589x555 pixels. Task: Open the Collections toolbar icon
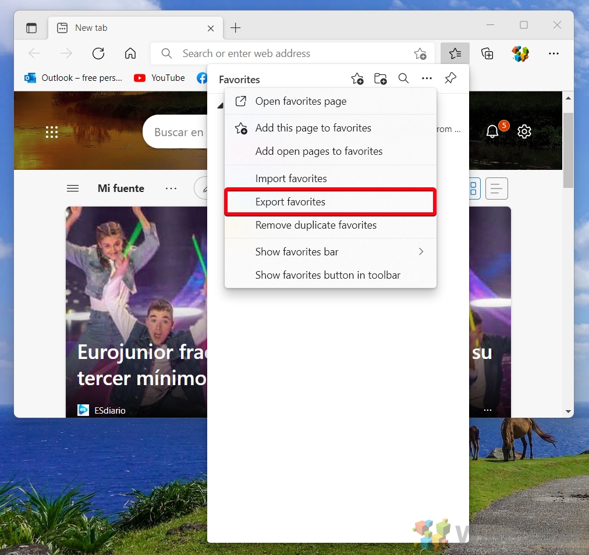coord(487,54)
